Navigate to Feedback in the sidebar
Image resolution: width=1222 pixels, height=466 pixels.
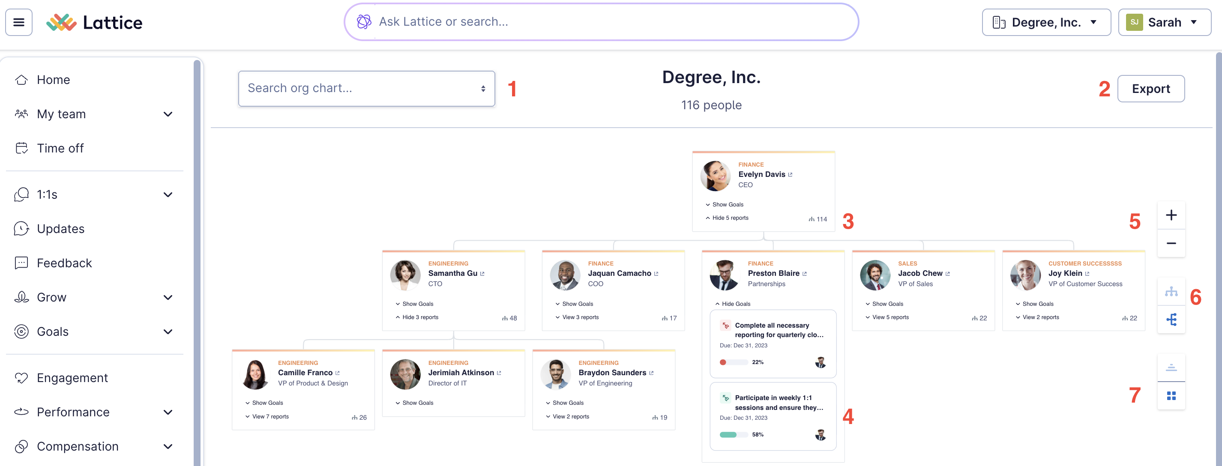[x=64, y=263]
